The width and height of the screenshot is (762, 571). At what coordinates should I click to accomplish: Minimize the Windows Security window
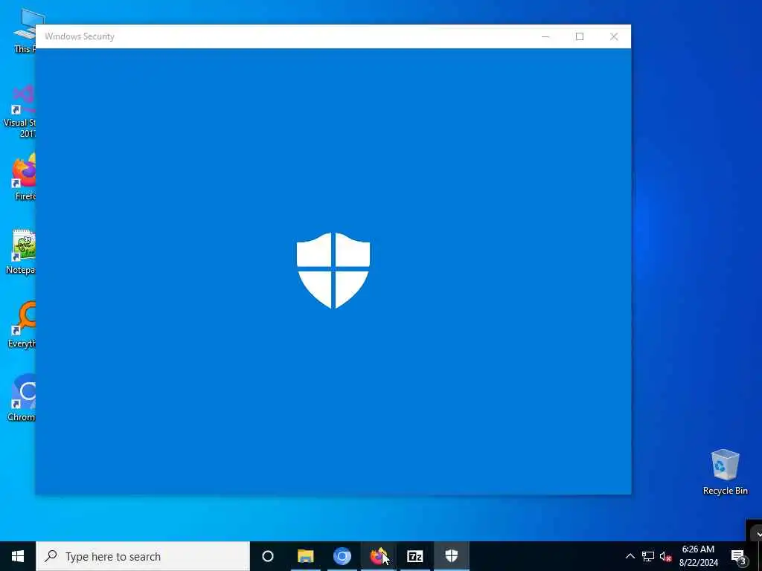(x=545, y=36)
